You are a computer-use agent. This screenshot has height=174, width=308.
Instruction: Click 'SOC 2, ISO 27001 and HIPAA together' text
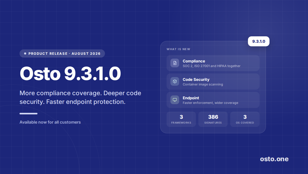[x=211, y=66]
